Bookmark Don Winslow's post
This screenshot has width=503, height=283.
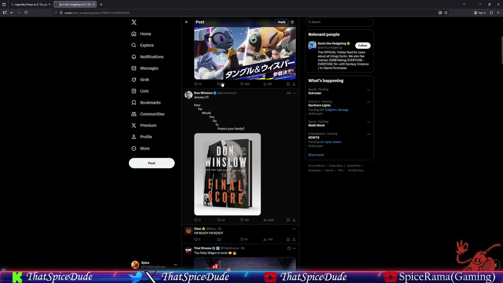tap(288, 220)
